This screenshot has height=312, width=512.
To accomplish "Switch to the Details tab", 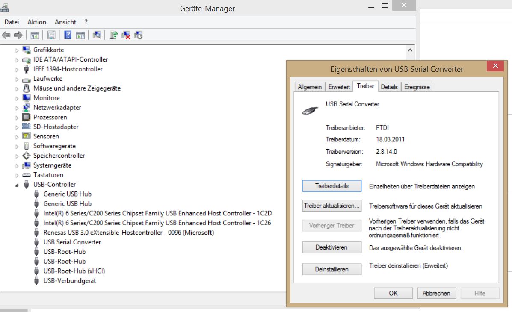I will click(x=389, y=87).
